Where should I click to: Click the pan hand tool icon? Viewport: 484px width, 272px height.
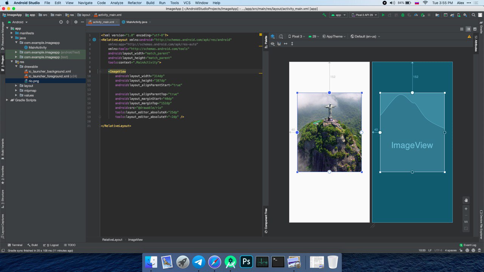click(466, 200)
